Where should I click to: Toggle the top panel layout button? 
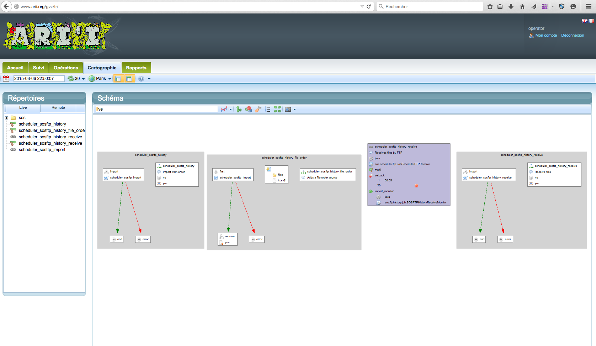(129, 79)
